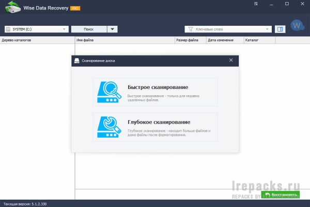The width and height of the screenshot is (310, 207).
Task: Click the Wise Data Recovery logo icon
Action: 13,7
